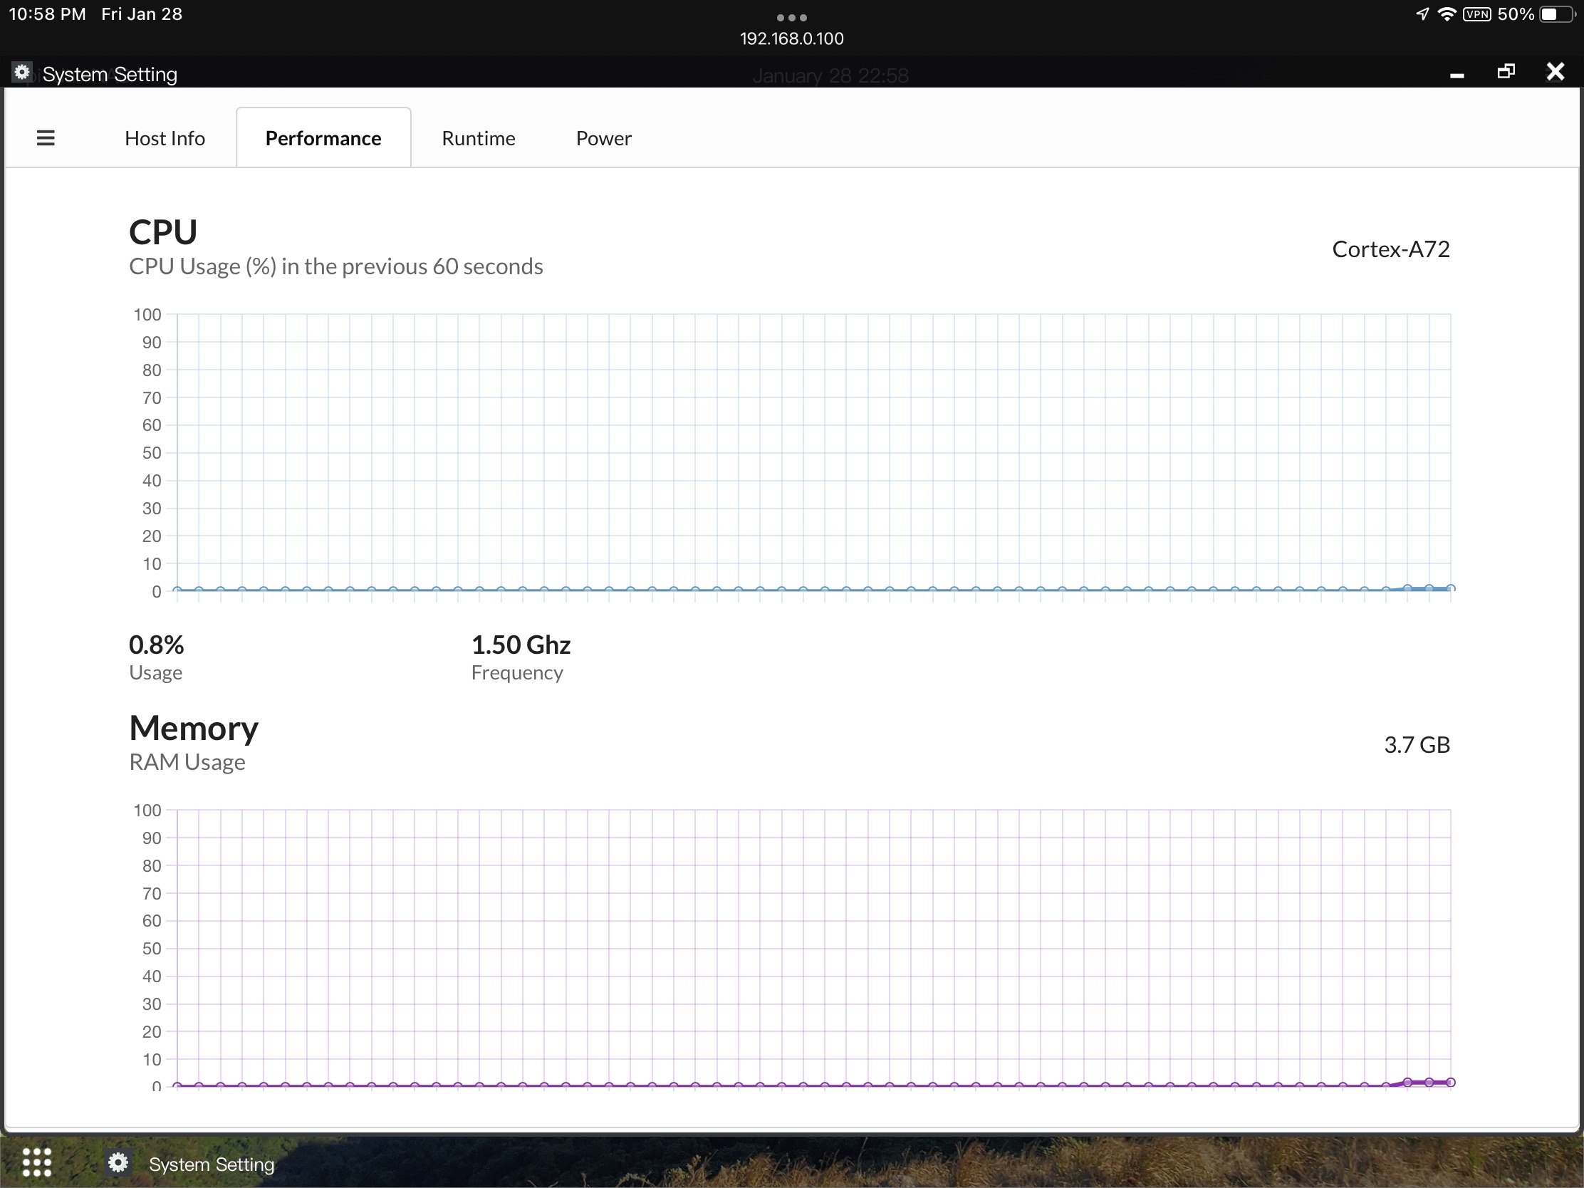Switch to the Power tab

[603, 138]
